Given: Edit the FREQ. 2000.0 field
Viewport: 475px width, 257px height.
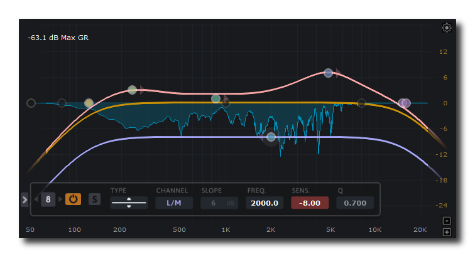Looking at the screenshot, I should (x=265, y=203).
